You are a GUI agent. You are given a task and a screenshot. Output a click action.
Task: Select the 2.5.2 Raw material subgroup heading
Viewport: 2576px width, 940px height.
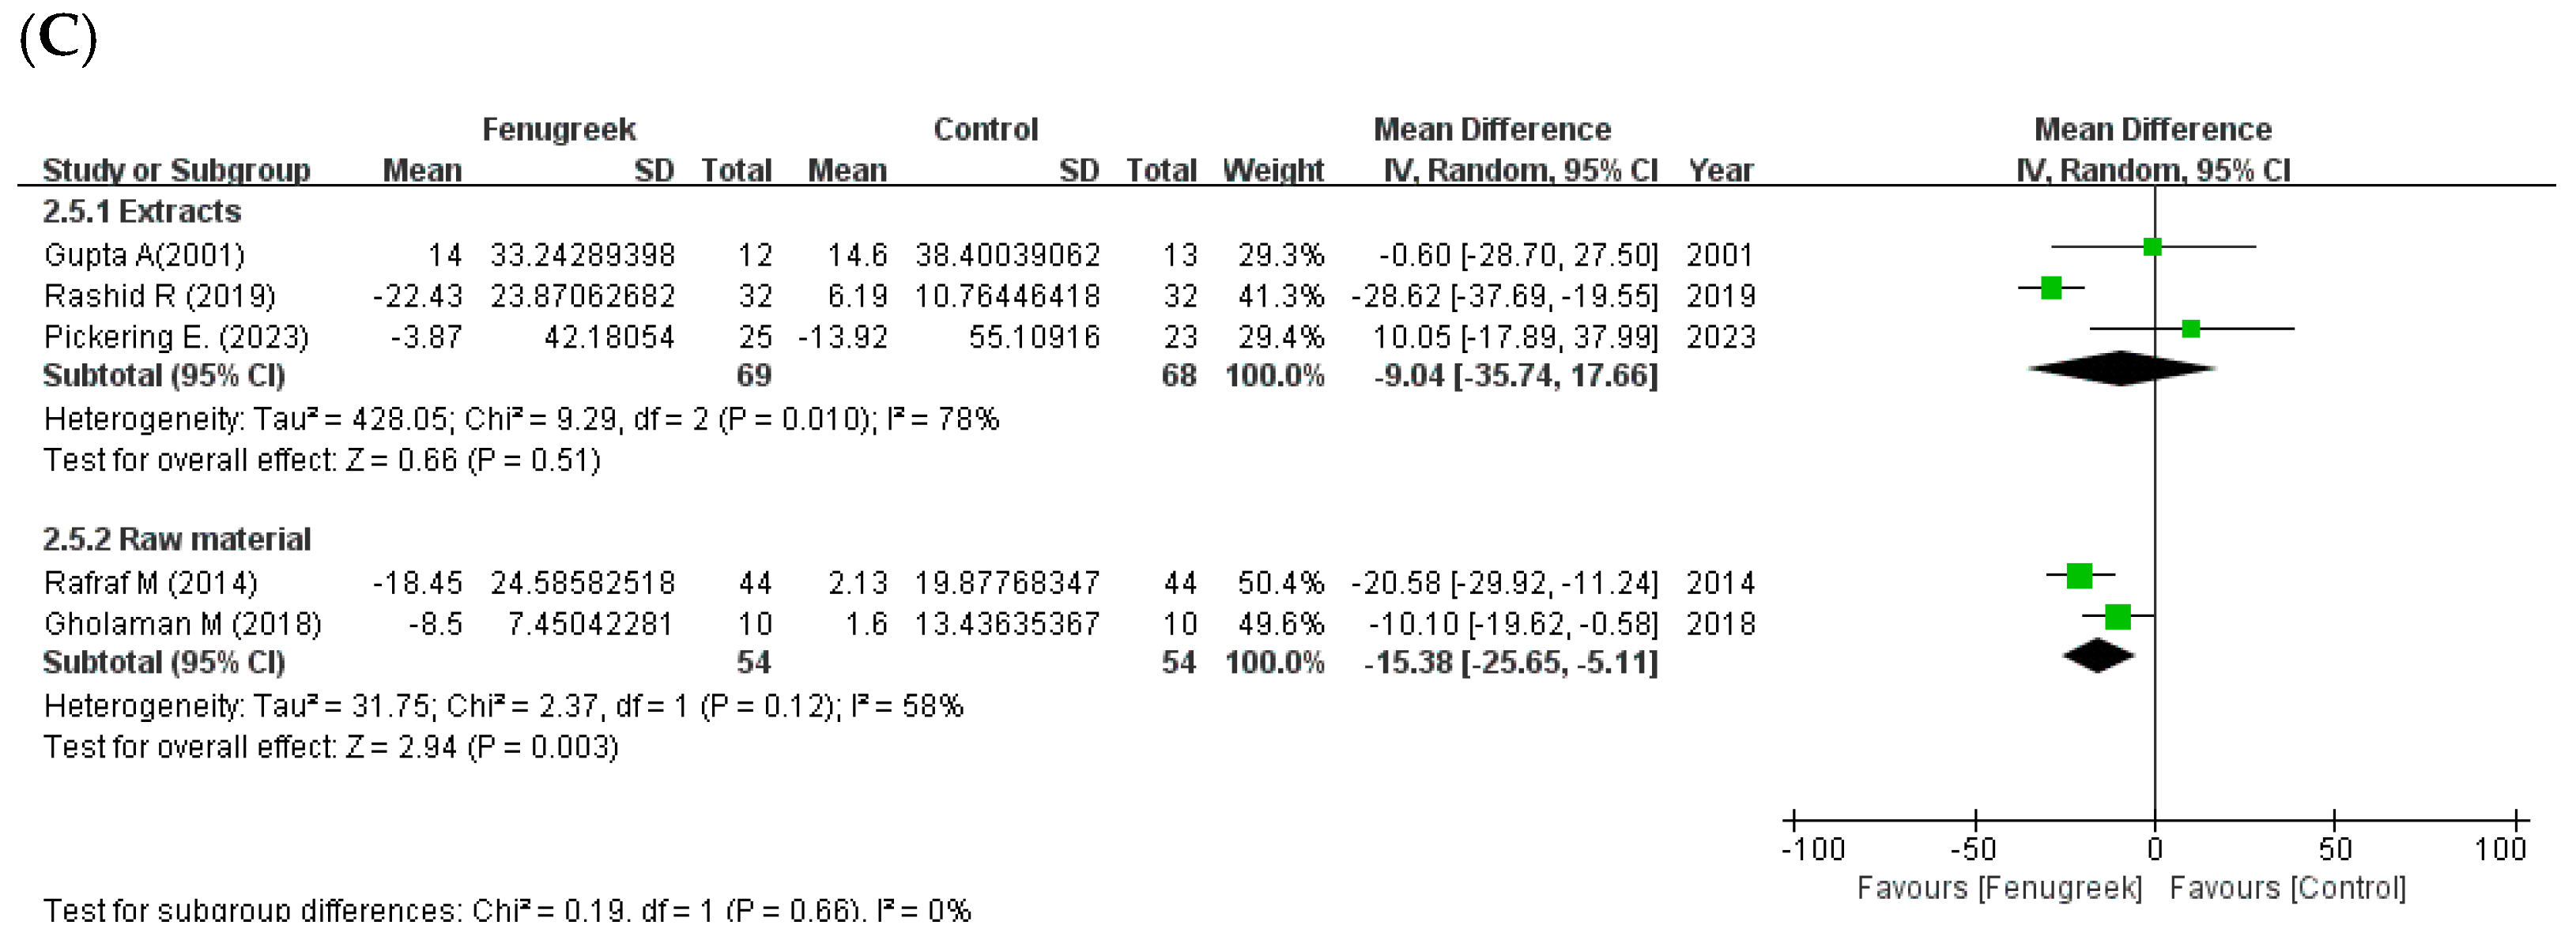(x=177, y=540)
